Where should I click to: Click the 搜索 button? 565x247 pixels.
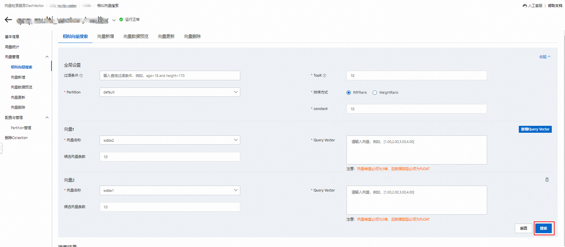[x=543, y=228]
